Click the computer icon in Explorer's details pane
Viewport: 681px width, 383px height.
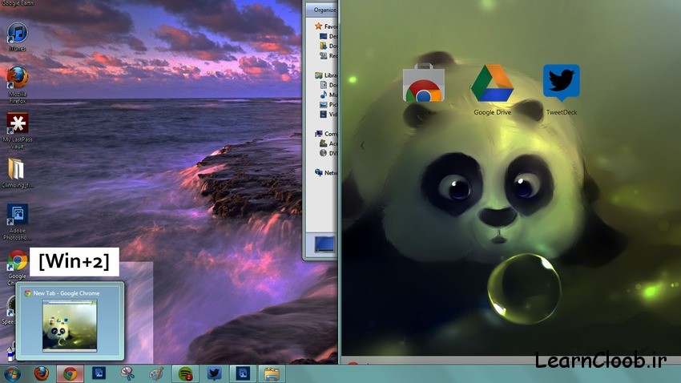(324, 244)
